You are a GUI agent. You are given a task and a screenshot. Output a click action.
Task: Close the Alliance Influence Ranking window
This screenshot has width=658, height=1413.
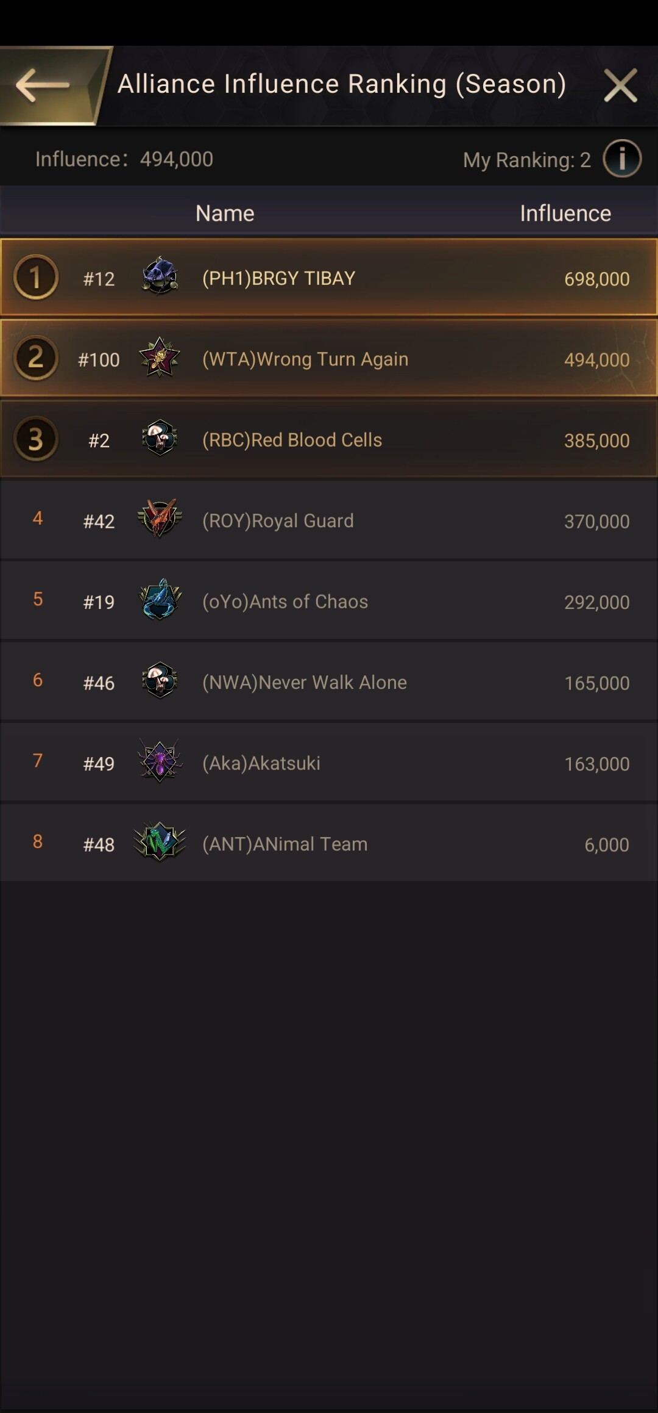pos(620,85)
